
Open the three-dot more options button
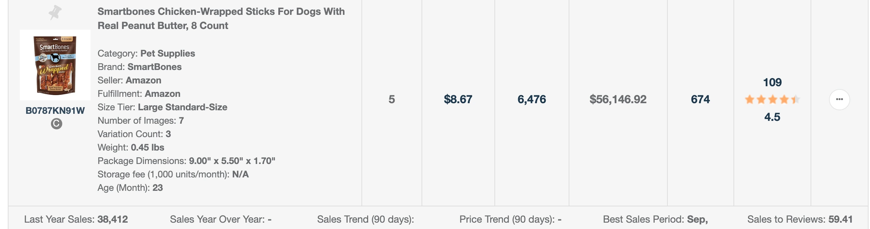click(839, 100)
